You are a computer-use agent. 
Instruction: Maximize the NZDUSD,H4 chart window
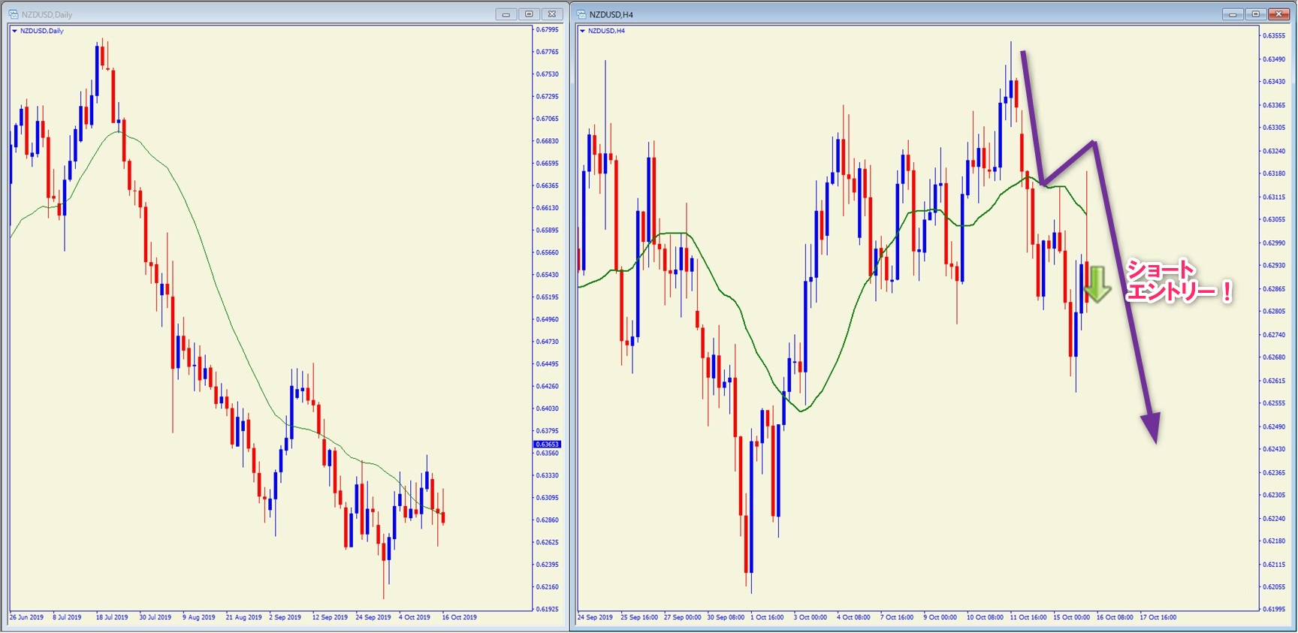point(1255,14)
